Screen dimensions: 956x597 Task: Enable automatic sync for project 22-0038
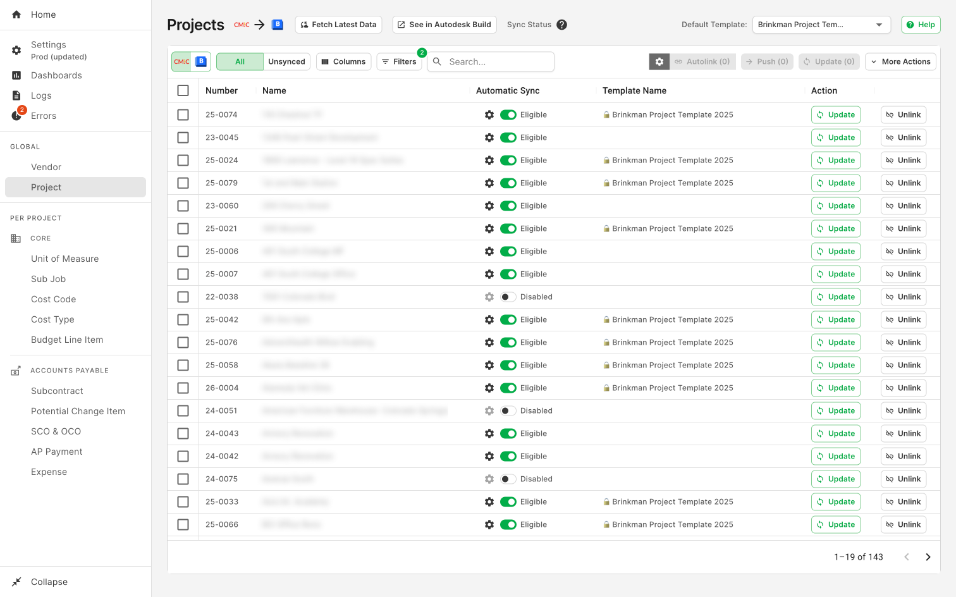(508, 297)
